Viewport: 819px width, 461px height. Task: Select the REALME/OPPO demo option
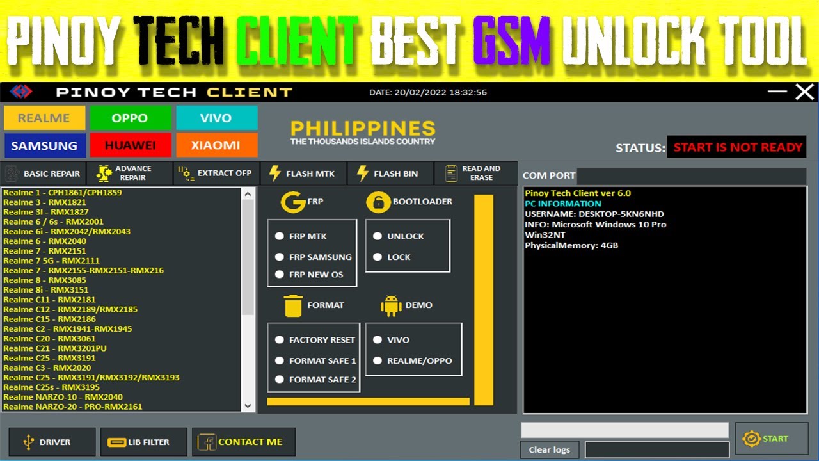(x=378, y=360)
